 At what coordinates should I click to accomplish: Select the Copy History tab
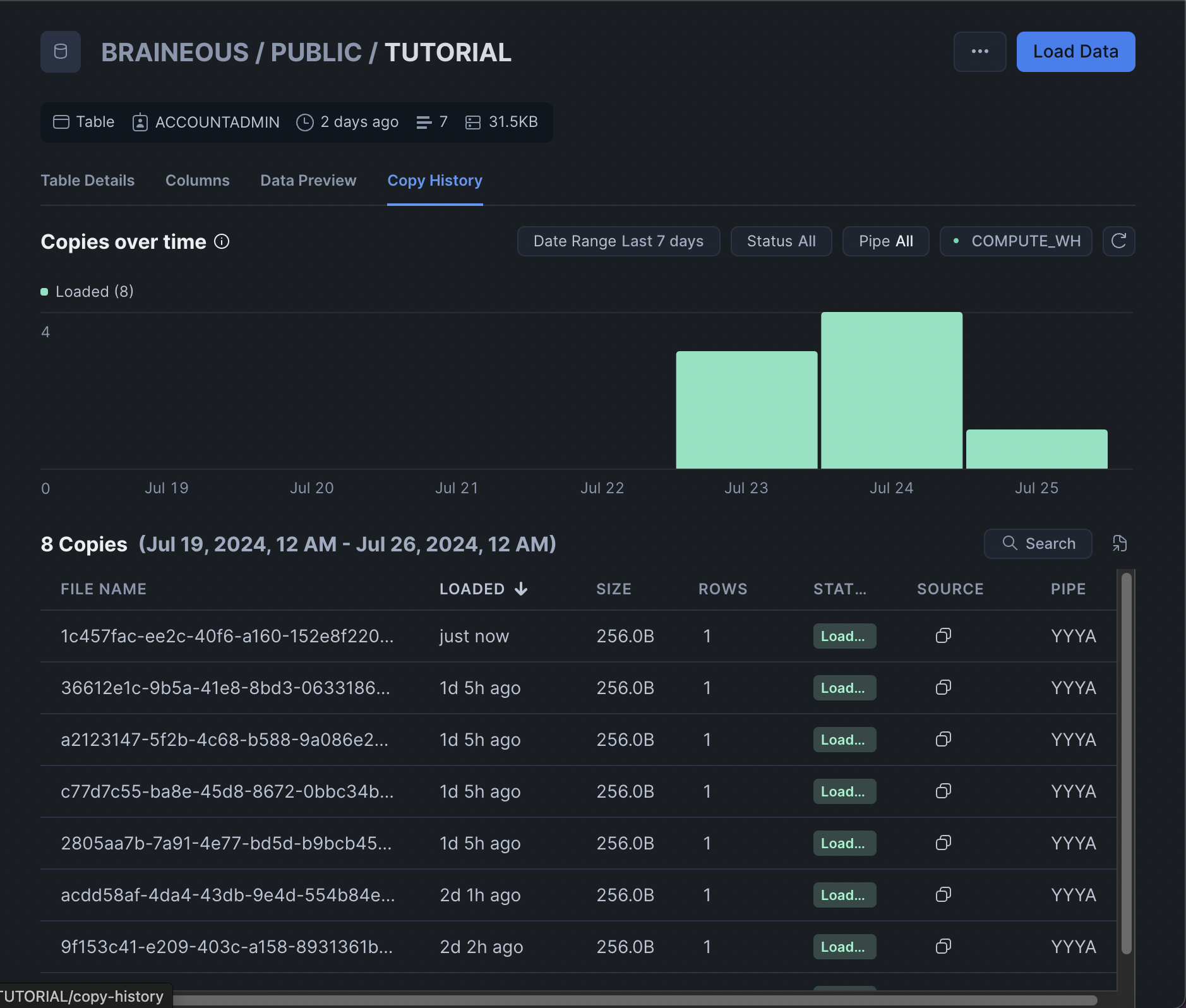434,181
